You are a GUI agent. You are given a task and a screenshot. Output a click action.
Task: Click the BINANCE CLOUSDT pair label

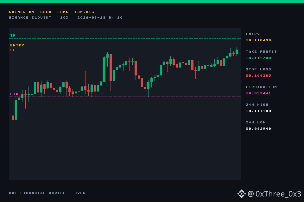click(30, 18)
